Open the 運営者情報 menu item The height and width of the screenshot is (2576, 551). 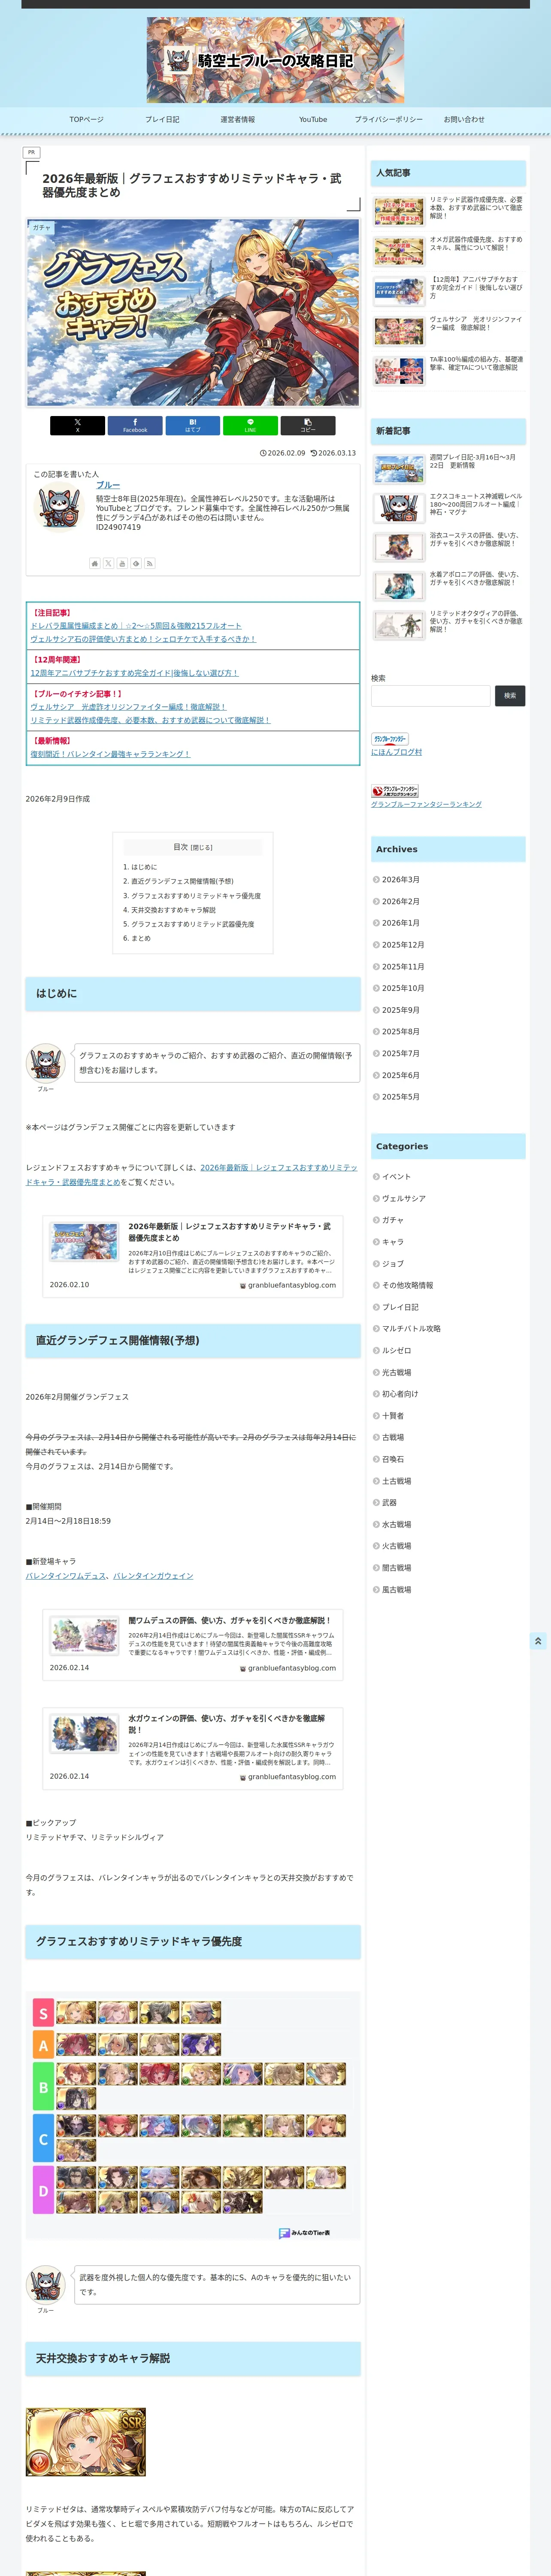[238, 120]
